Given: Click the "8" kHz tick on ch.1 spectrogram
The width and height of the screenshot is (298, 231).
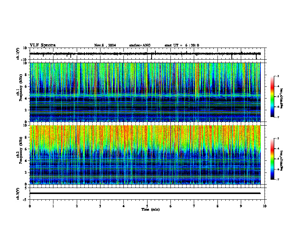Looking at the screenshot, I should click(26, 75).
